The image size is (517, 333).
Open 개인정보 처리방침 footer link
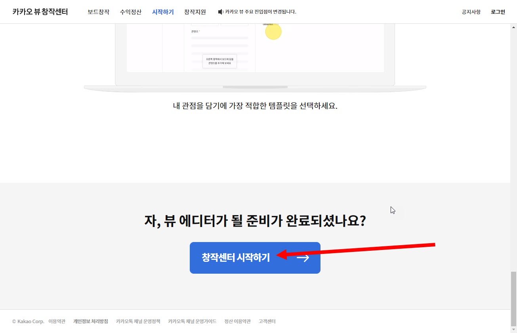tap(91, 322)
